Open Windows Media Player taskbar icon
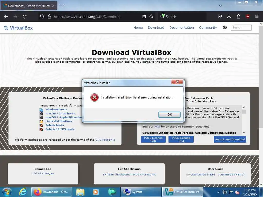The width and height of the screenshot is (263, 197). 96,192
